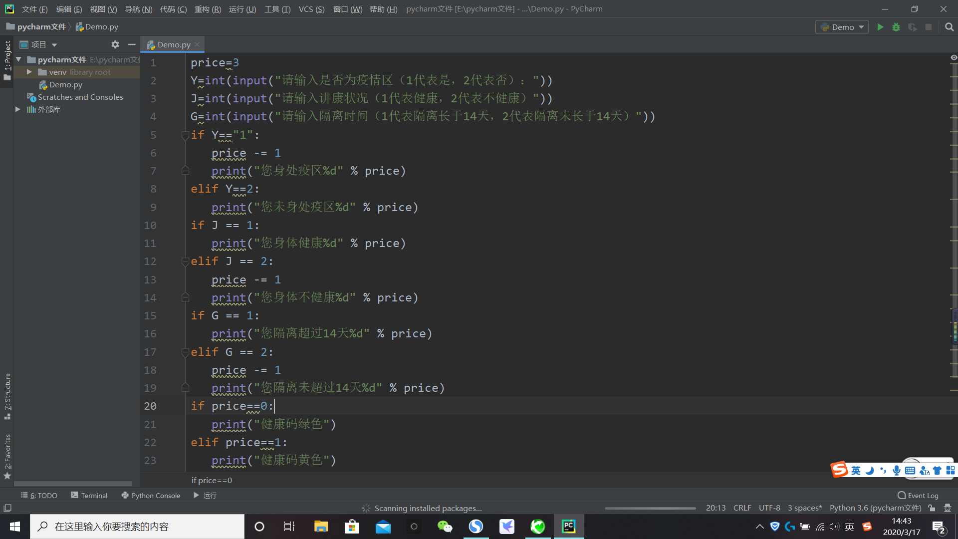Open 代码 (Code) menu
The height and width of the screenshot is (539, 958).
173,9
